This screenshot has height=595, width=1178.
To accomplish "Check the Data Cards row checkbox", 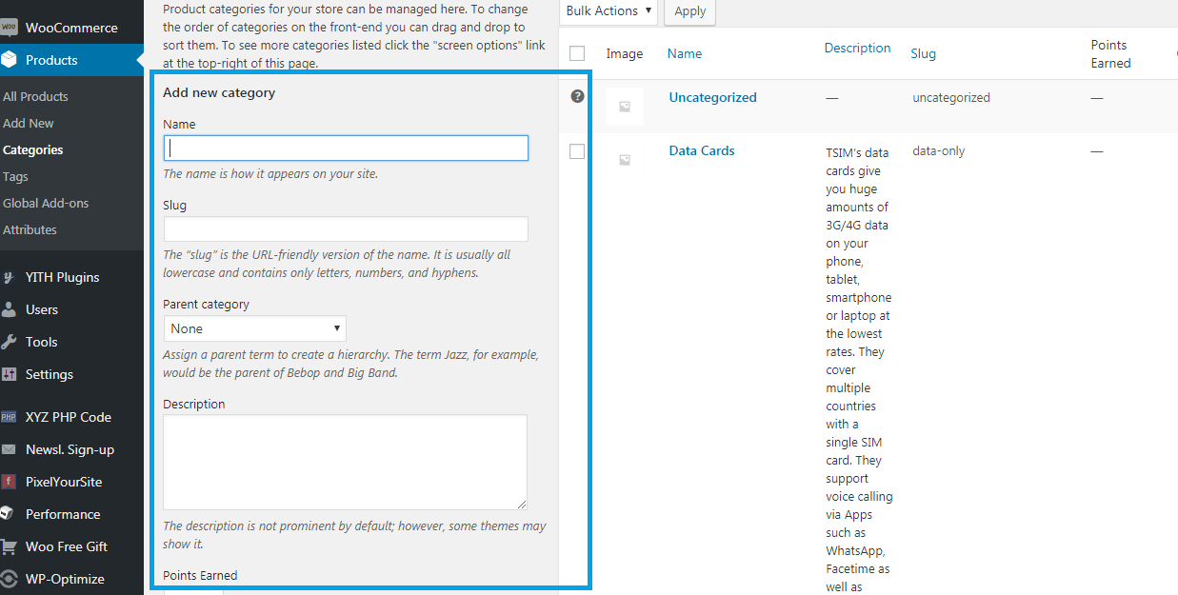I will click(x=577, y=151).
